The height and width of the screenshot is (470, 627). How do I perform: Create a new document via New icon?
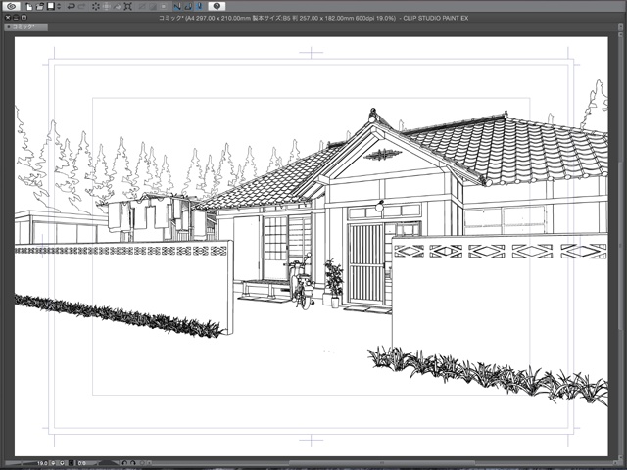pos(29,7)
